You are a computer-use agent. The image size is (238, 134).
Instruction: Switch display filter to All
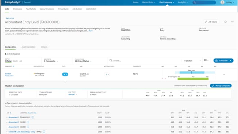(20, 61)
